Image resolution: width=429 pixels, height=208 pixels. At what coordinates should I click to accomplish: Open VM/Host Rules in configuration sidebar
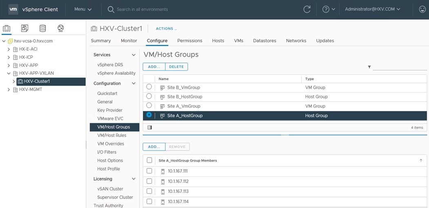pos(111,135)
